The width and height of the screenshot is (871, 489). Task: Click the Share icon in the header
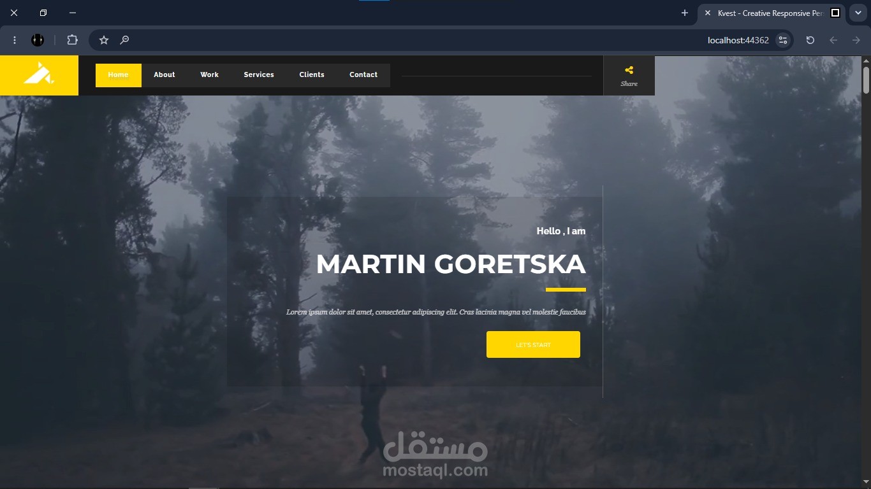pyautogui.click(x=629, y=70)
